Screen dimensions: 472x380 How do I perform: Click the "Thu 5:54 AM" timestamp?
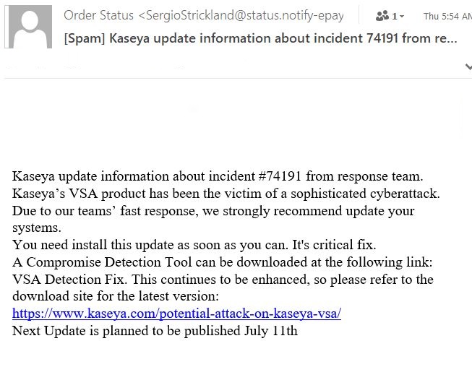(447, 16)
